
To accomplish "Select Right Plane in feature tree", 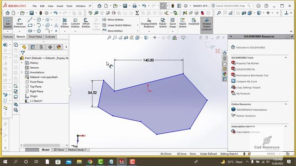I will click(34, 91).
